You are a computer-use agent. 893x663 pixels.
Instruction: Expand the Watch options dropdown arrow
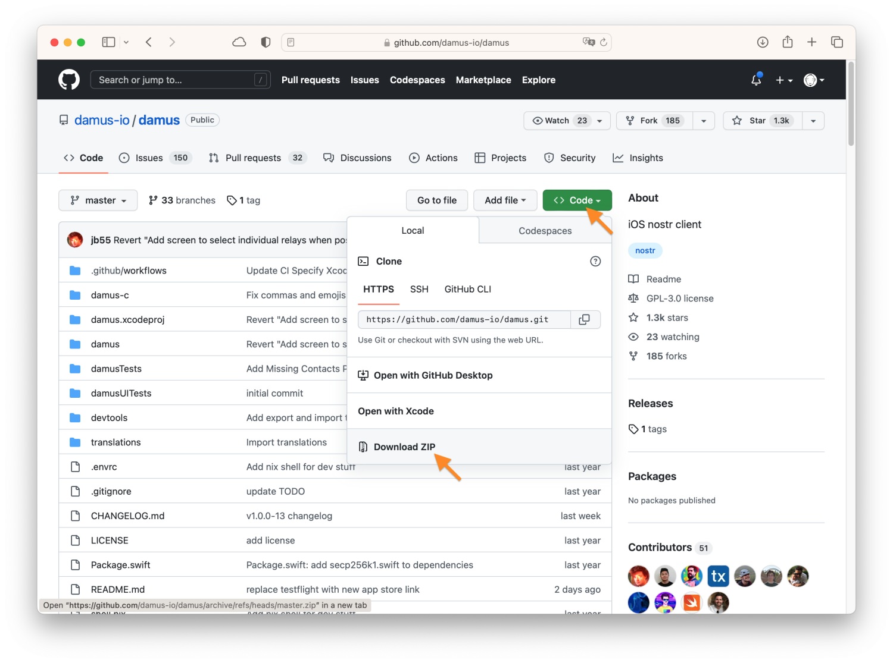600,121
